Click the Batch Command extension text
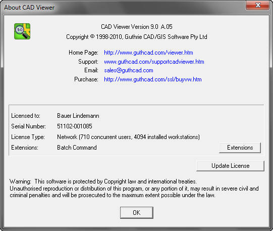 coord(77,148)
